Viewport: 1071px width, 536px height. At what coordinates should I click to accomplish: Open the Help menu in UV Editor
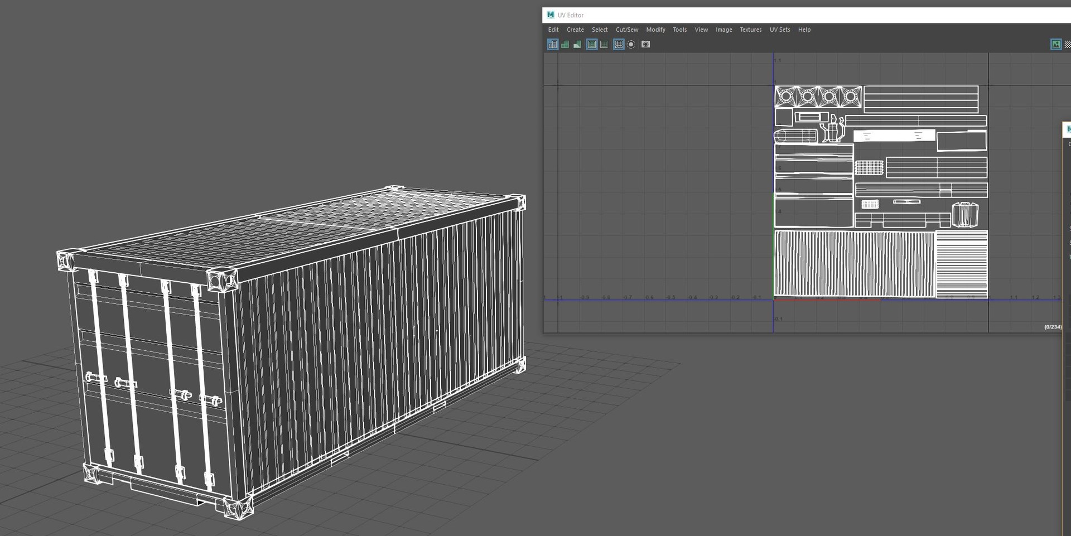[x=804, y=30]
